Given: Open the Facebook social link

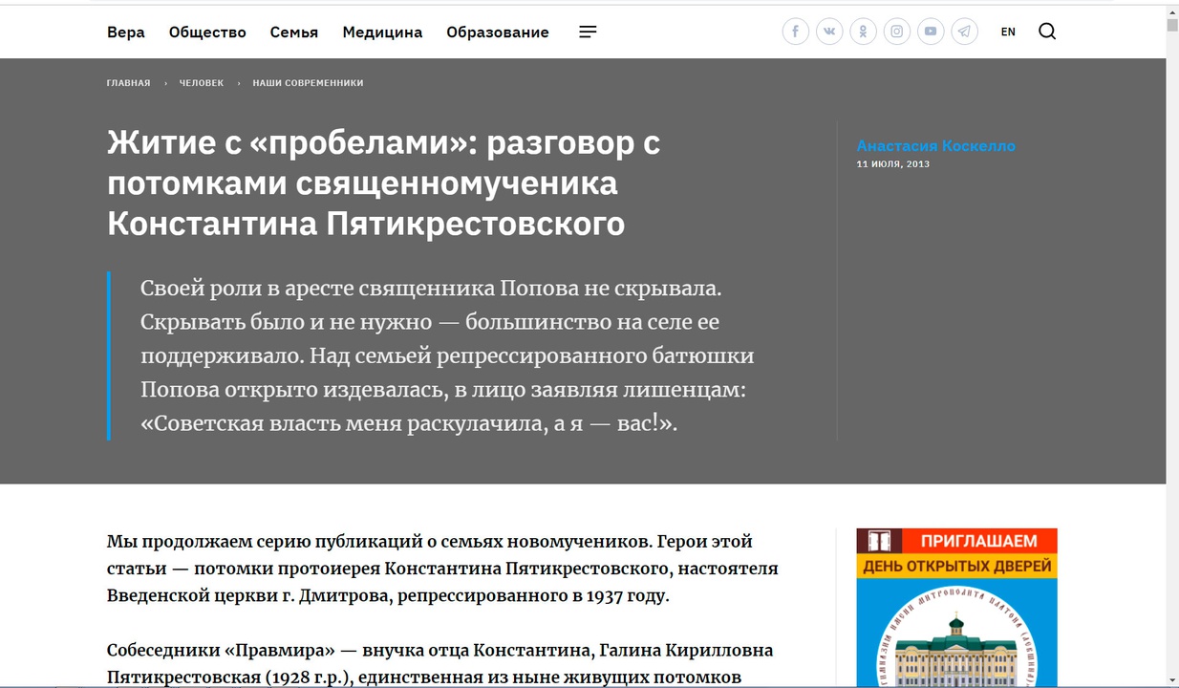Looking at the screenshot, I should click(x=796, y=32).
